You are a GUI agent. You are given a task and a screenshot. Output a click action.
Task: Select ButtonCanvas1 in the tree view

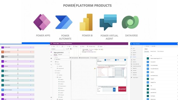point(61,69)
